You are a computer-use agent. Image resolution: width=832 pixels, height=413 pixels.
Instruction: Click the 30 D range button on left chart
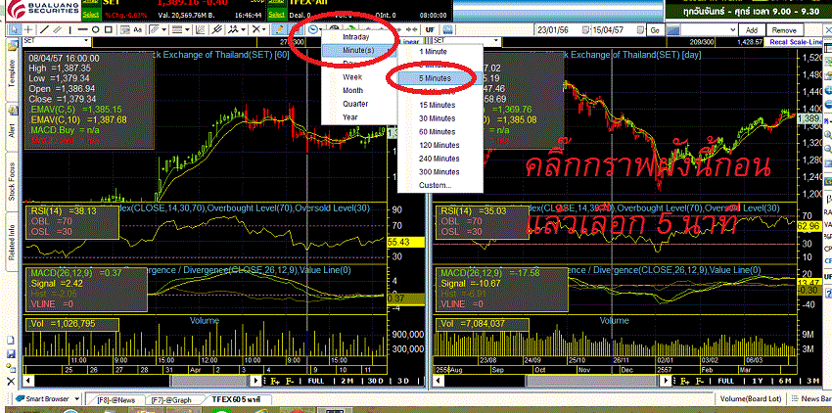[375, 381]
